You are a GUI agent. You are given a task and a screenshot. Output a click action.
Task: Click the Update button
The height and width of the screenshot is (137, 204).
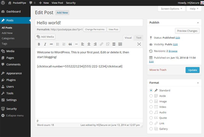coord(192,70)
